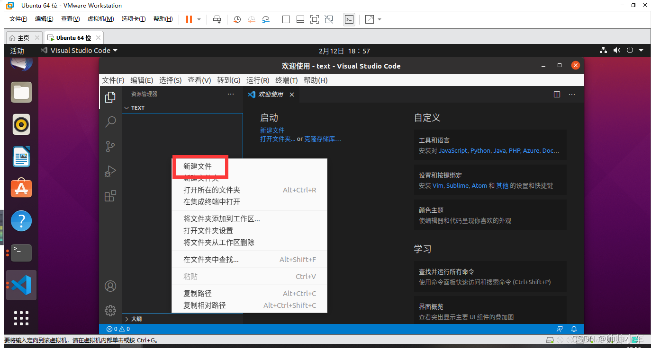
Task: Open Ubuntu system menu dropdown arrow
Action: [641, 51]
